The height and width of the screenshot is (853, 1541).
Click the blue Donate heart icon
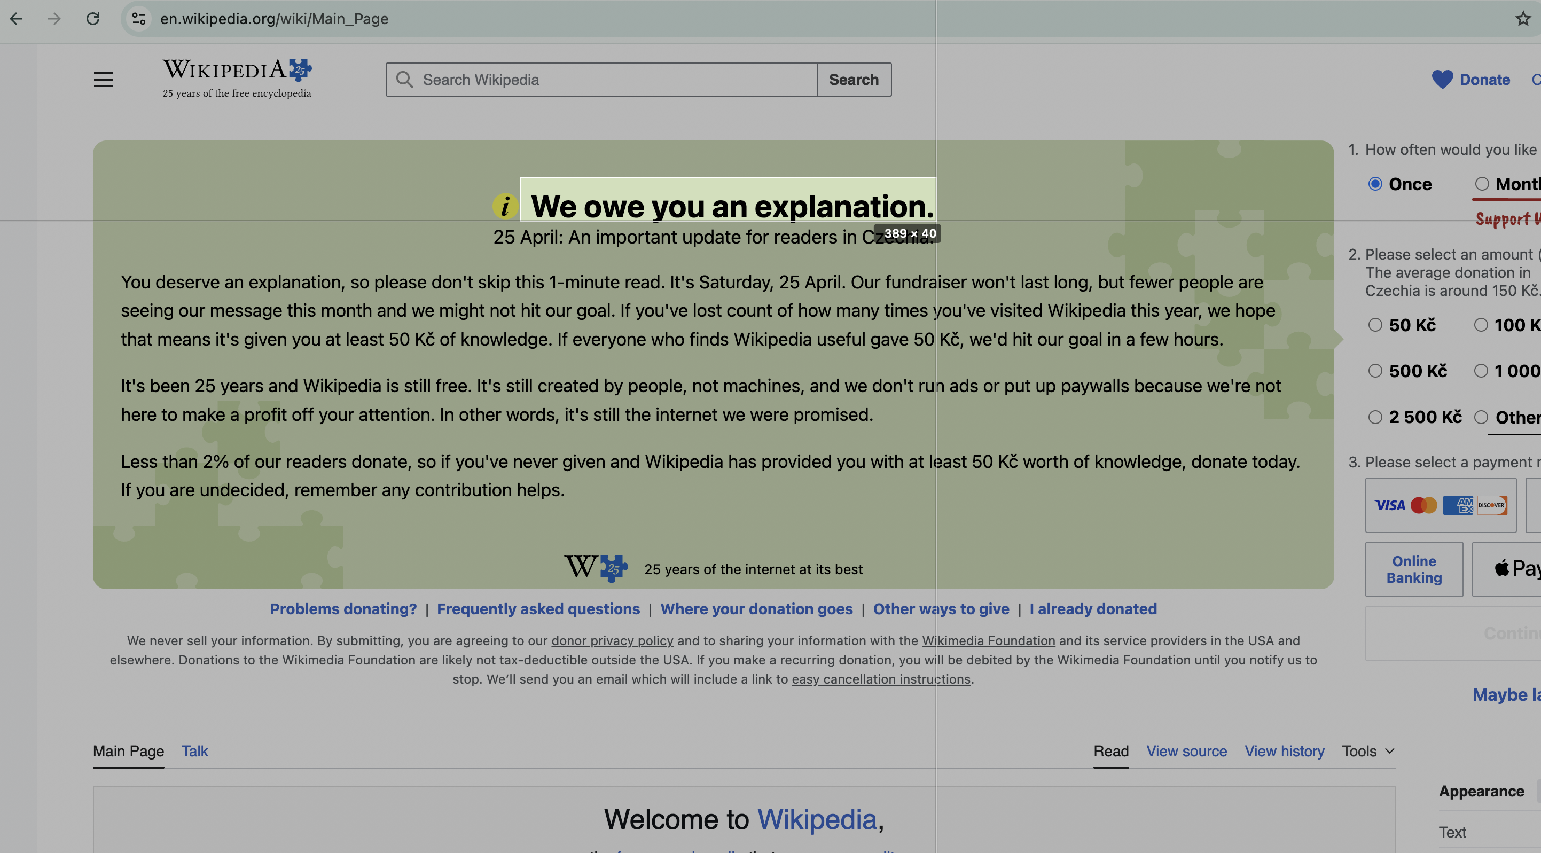(1442, 80)
